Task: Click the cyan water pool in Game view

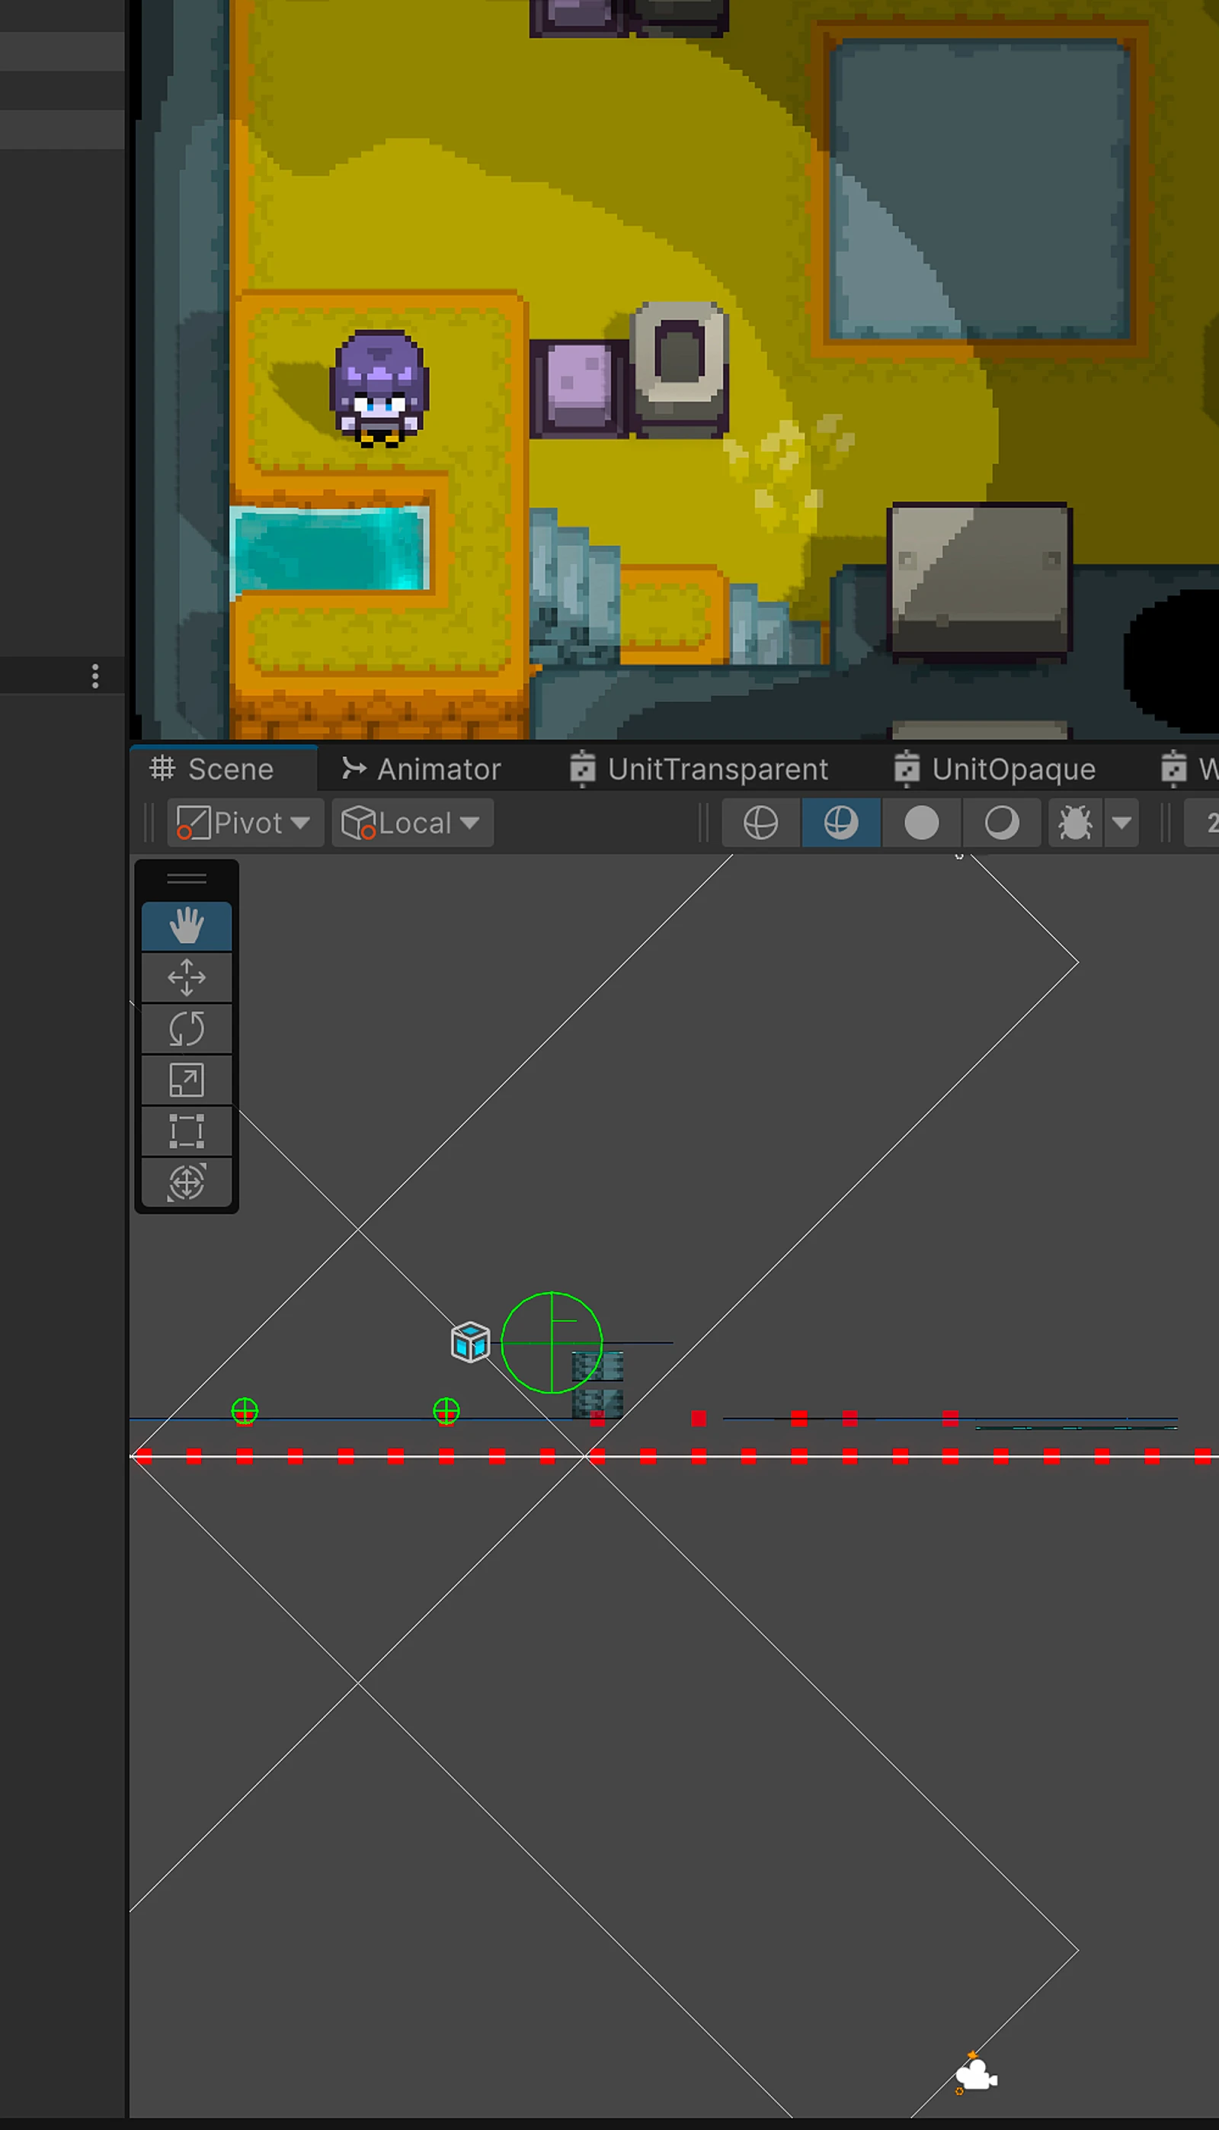Action: click(330, 550)
